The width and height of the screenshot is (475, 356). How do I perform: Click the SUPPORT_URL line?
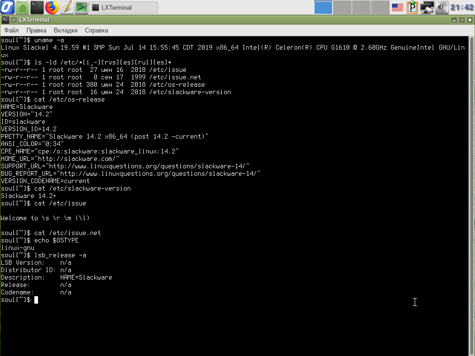(x=125, y=166)
